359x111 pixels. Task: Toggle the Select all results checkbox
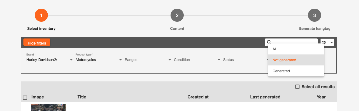tap(297, 87)
